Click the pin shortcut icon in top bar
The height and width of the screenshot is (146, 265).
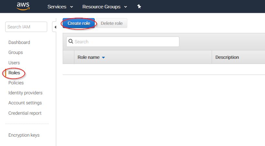(x=139, y=6)
